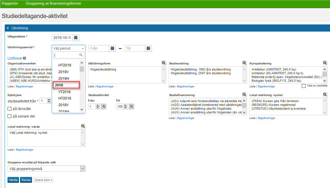
Task: Click the Hämta button
Action: 13,180
